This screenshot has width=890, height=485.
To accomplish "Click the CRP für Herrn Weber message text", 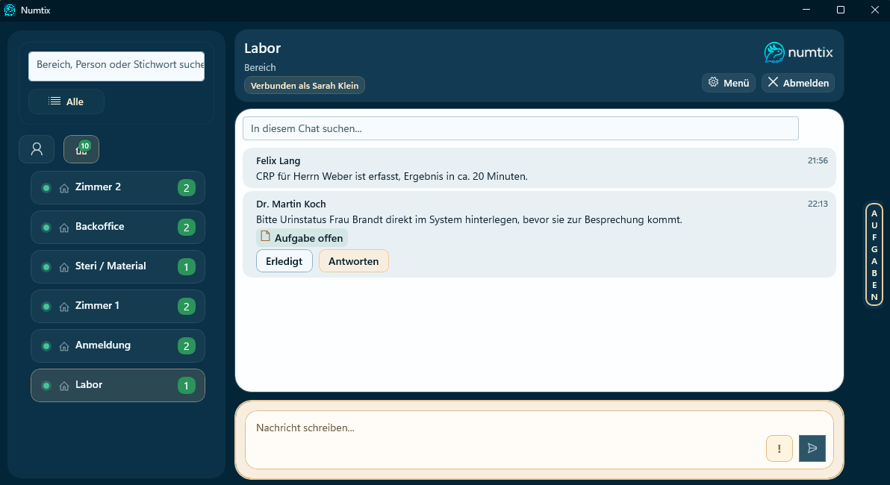I will (392, 176).
